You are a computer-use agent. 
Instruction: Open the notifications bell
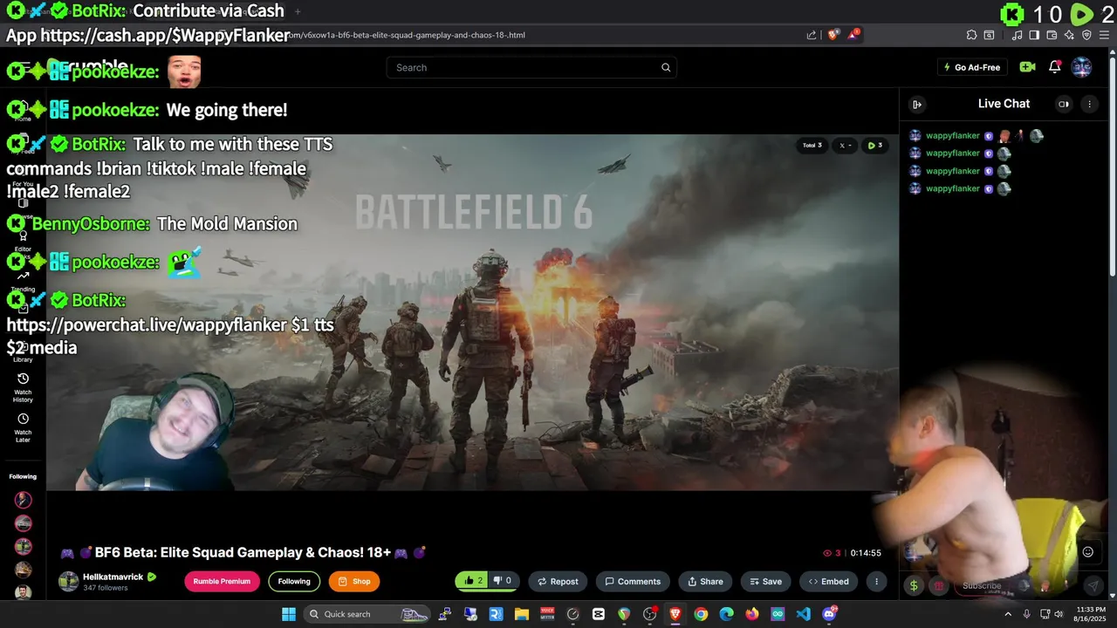point(1054,67)
